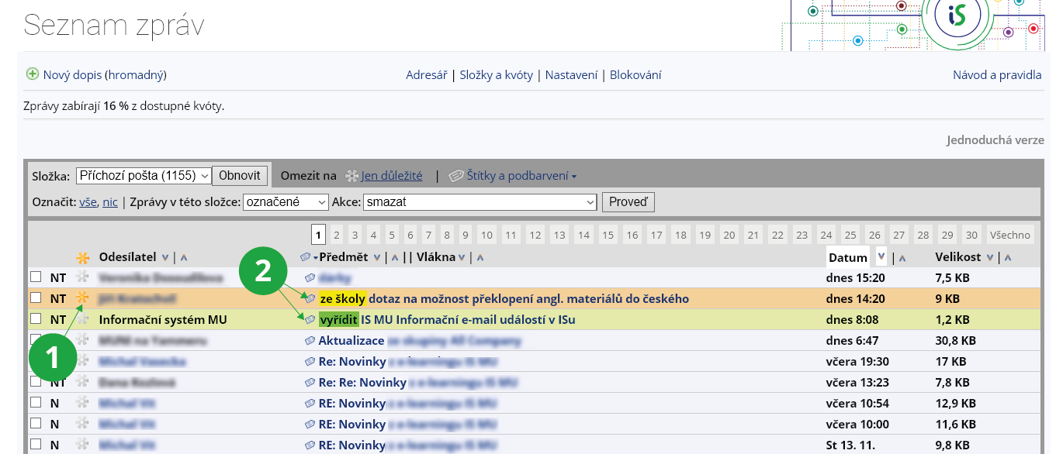Viewport: 1056px width, 454px height.
Task: Go to page 15 of message list
Action: click(608, 235)
